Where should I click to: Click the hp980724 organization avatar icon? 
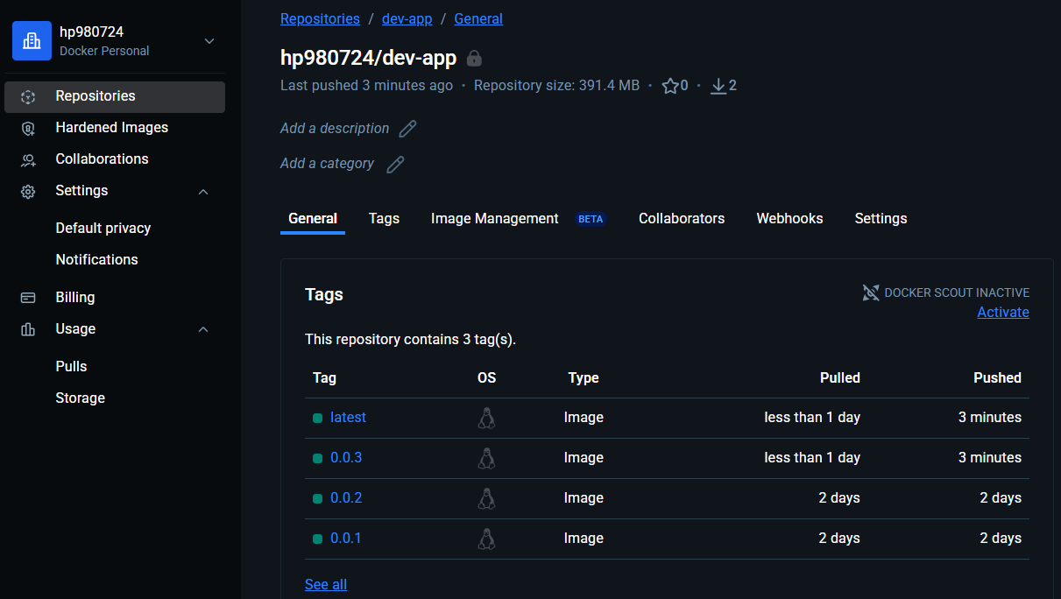pyautogui.click(x=32, y=40)
